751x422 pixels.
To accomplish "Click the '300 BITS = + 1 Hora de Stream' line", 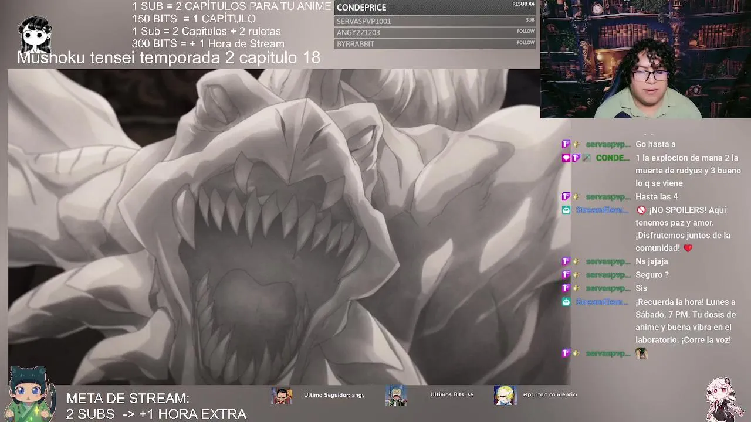I will tap(208, 44).
